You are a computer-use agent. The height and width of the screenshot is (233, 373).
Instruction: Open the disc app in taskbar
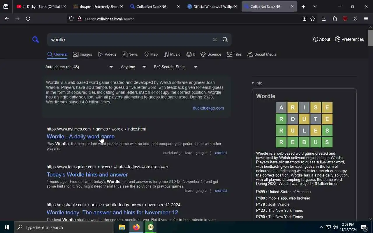pyautogui.click(x=150, y=227)
